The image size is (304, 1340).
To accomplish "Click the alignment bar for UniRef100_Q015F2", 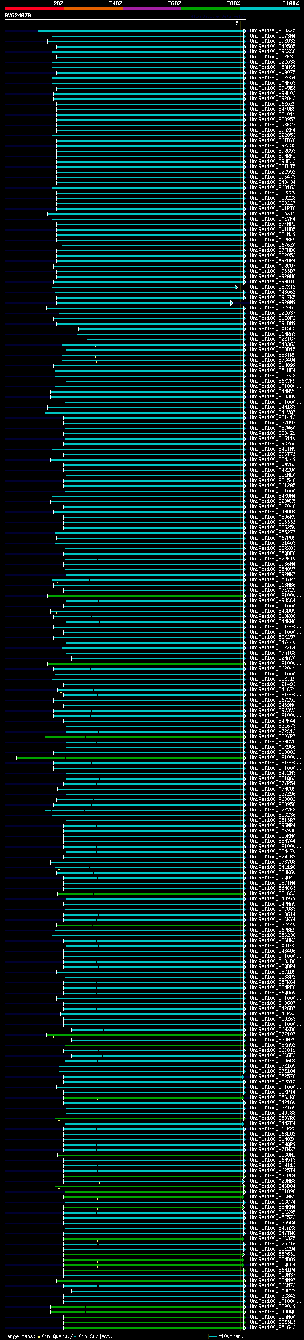I will pyautogui.click(x=161, y=329).
